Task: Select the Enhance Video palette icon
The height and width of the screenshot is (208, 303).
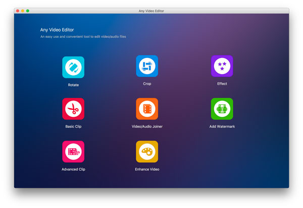Action: tap(147, 152)
